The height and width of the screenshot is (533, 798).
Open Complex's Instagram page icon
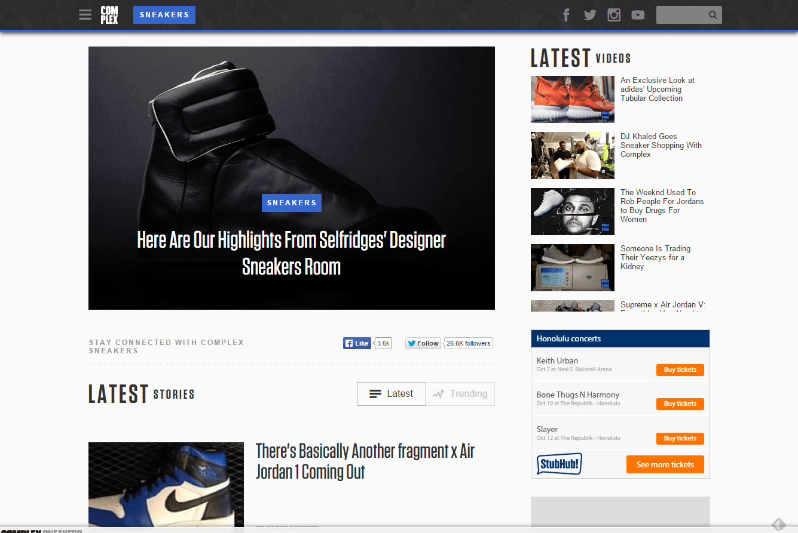614,15
